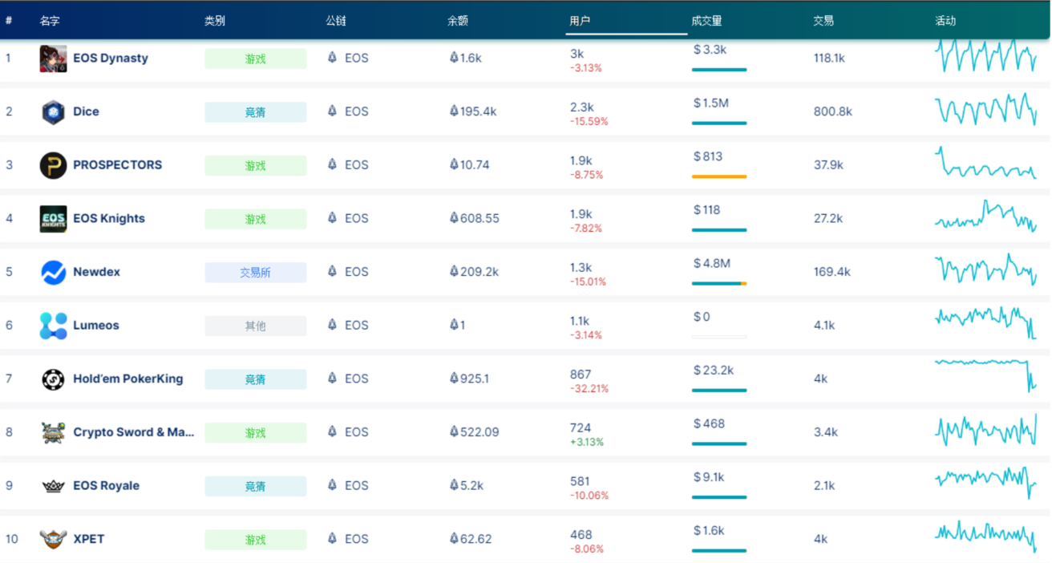Click Crypto Sword & Magic icon
This screenshot has height=563, width=1052.
[53, 432]
